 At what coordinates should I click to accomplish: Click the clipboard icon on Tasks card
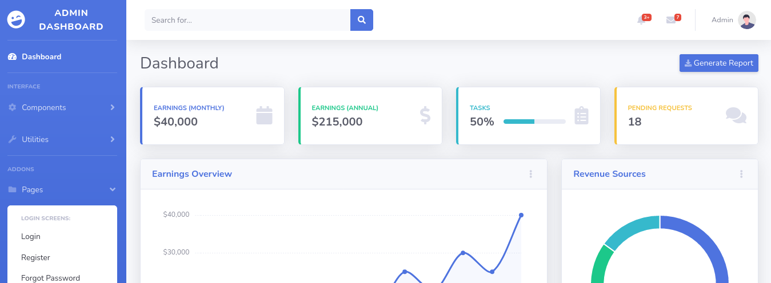tap(581, 116)
